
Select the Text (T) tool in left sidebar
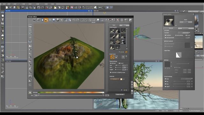point(3,20)
